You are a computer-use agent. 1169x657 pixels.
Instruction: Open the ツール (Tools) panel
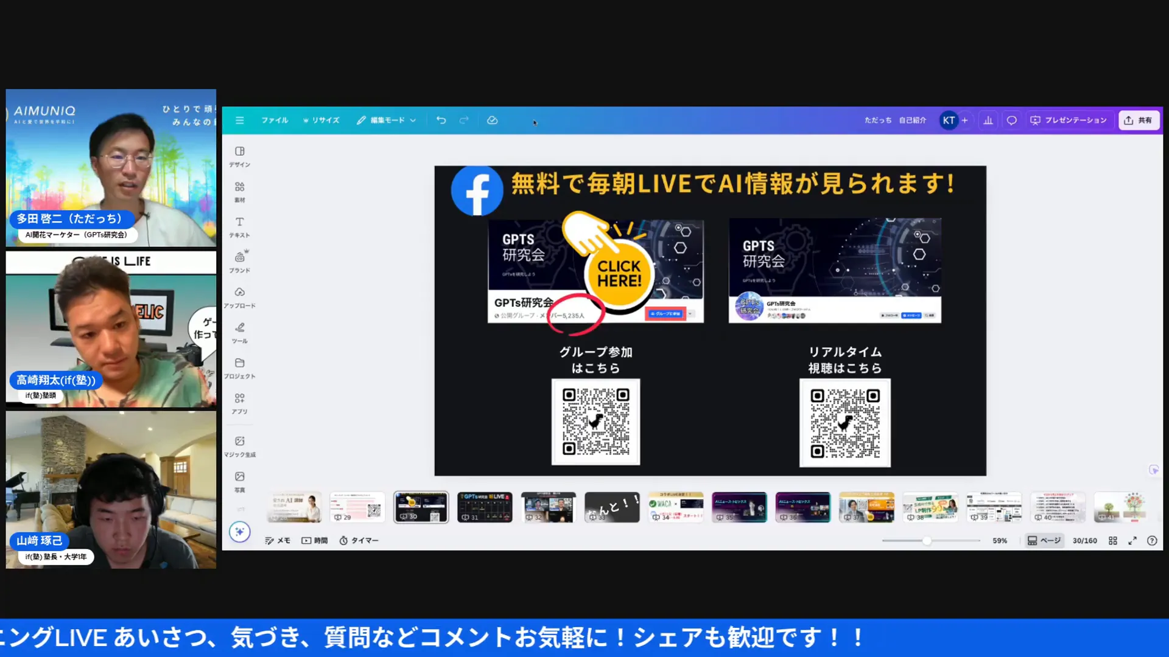(239, 333)
